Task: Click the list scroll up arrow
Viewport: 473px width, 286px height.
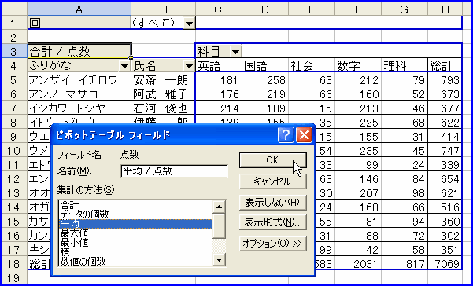Action: tap(219, 207)
